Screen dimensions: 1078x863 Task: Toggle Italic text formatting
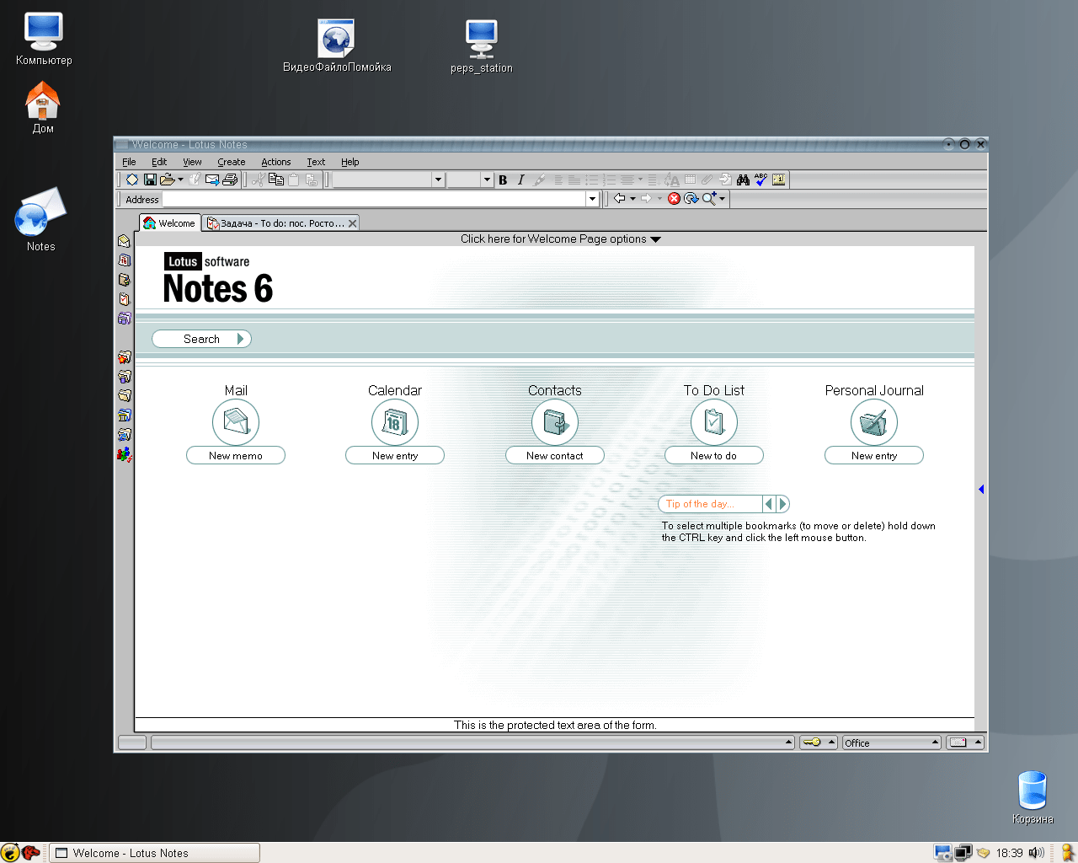tap(520, 180)
